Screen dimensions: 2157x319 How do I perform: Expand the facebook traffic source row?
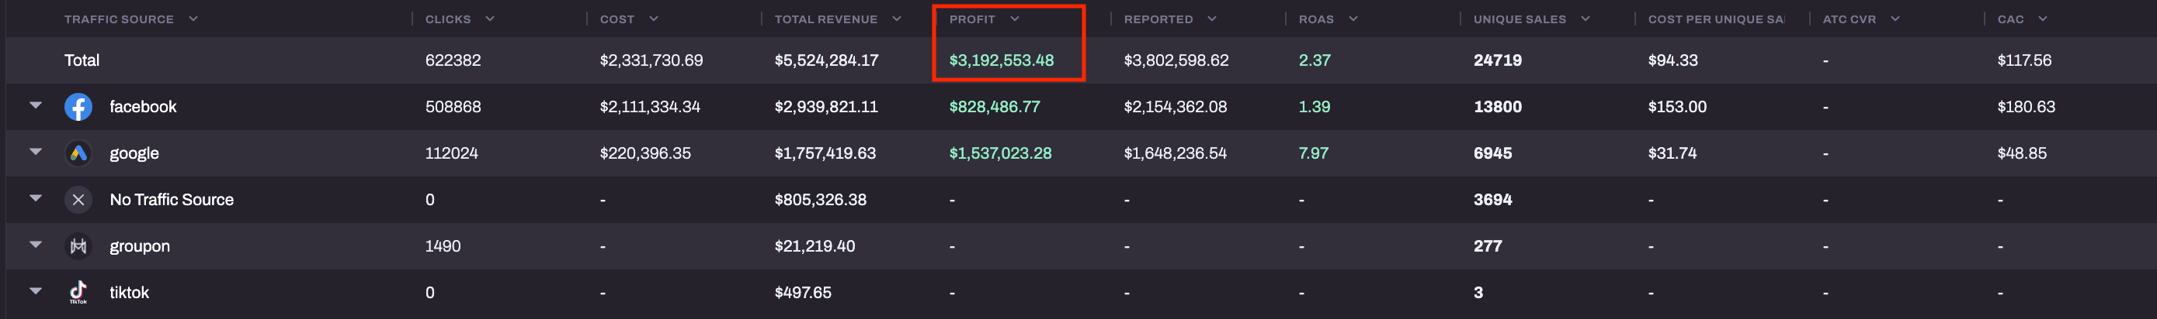click(35, 106)
